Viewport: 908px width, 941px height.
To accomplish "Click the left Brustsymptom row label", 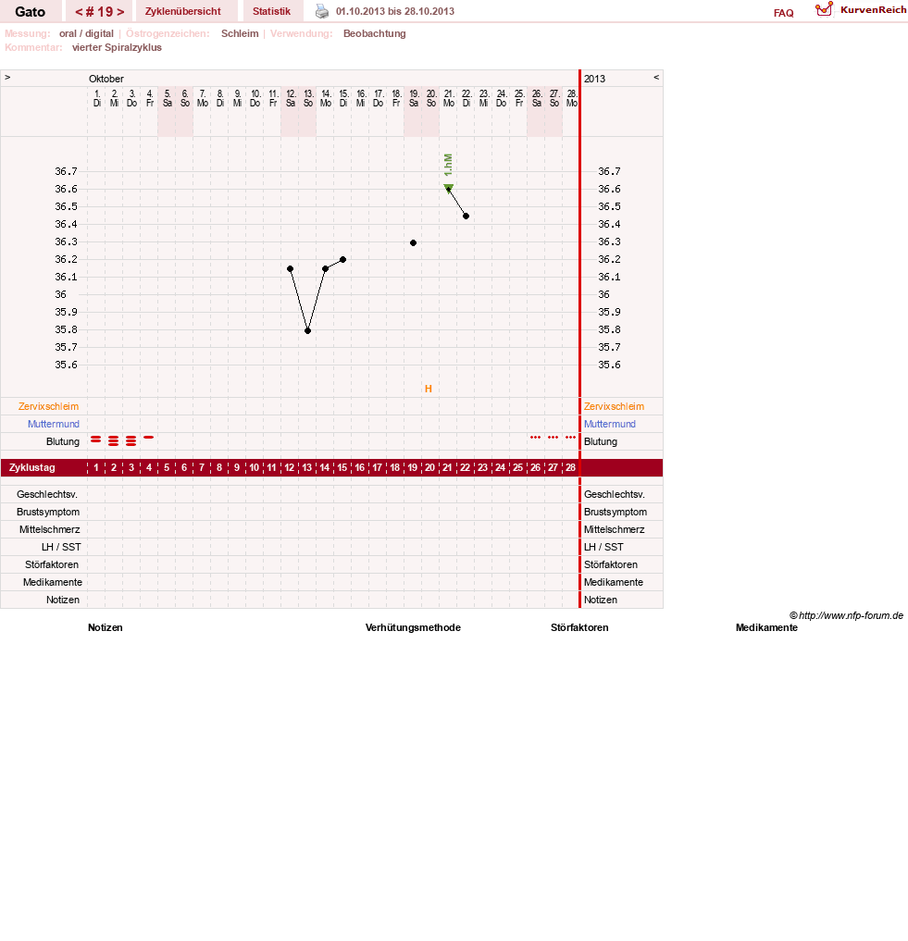I will pos(48,512).
